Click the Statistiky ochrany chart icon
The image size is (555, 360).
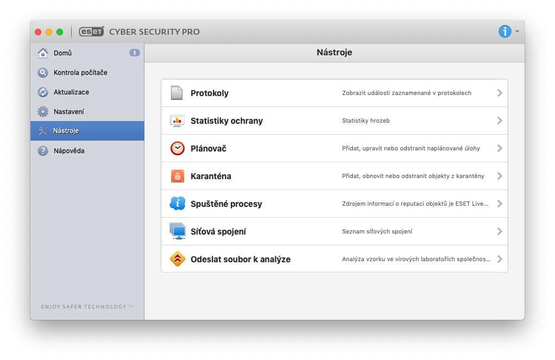click(x=177, y=121)
